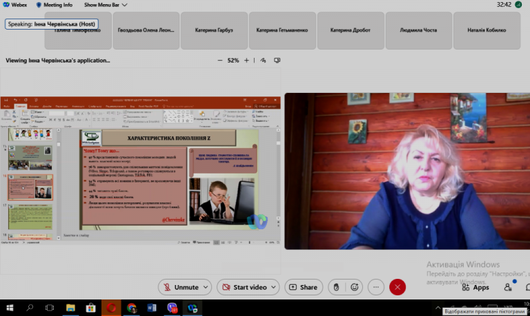
Task: Turn on camera with Start video
Action: [245, 287]
